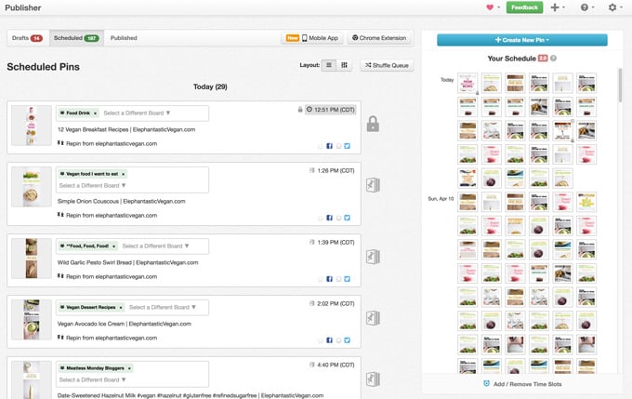Open the Mobile App link

tap(312, 38)
